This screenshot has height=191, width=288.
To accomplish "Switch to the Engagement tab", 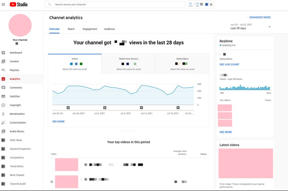I will pos(90,29).
